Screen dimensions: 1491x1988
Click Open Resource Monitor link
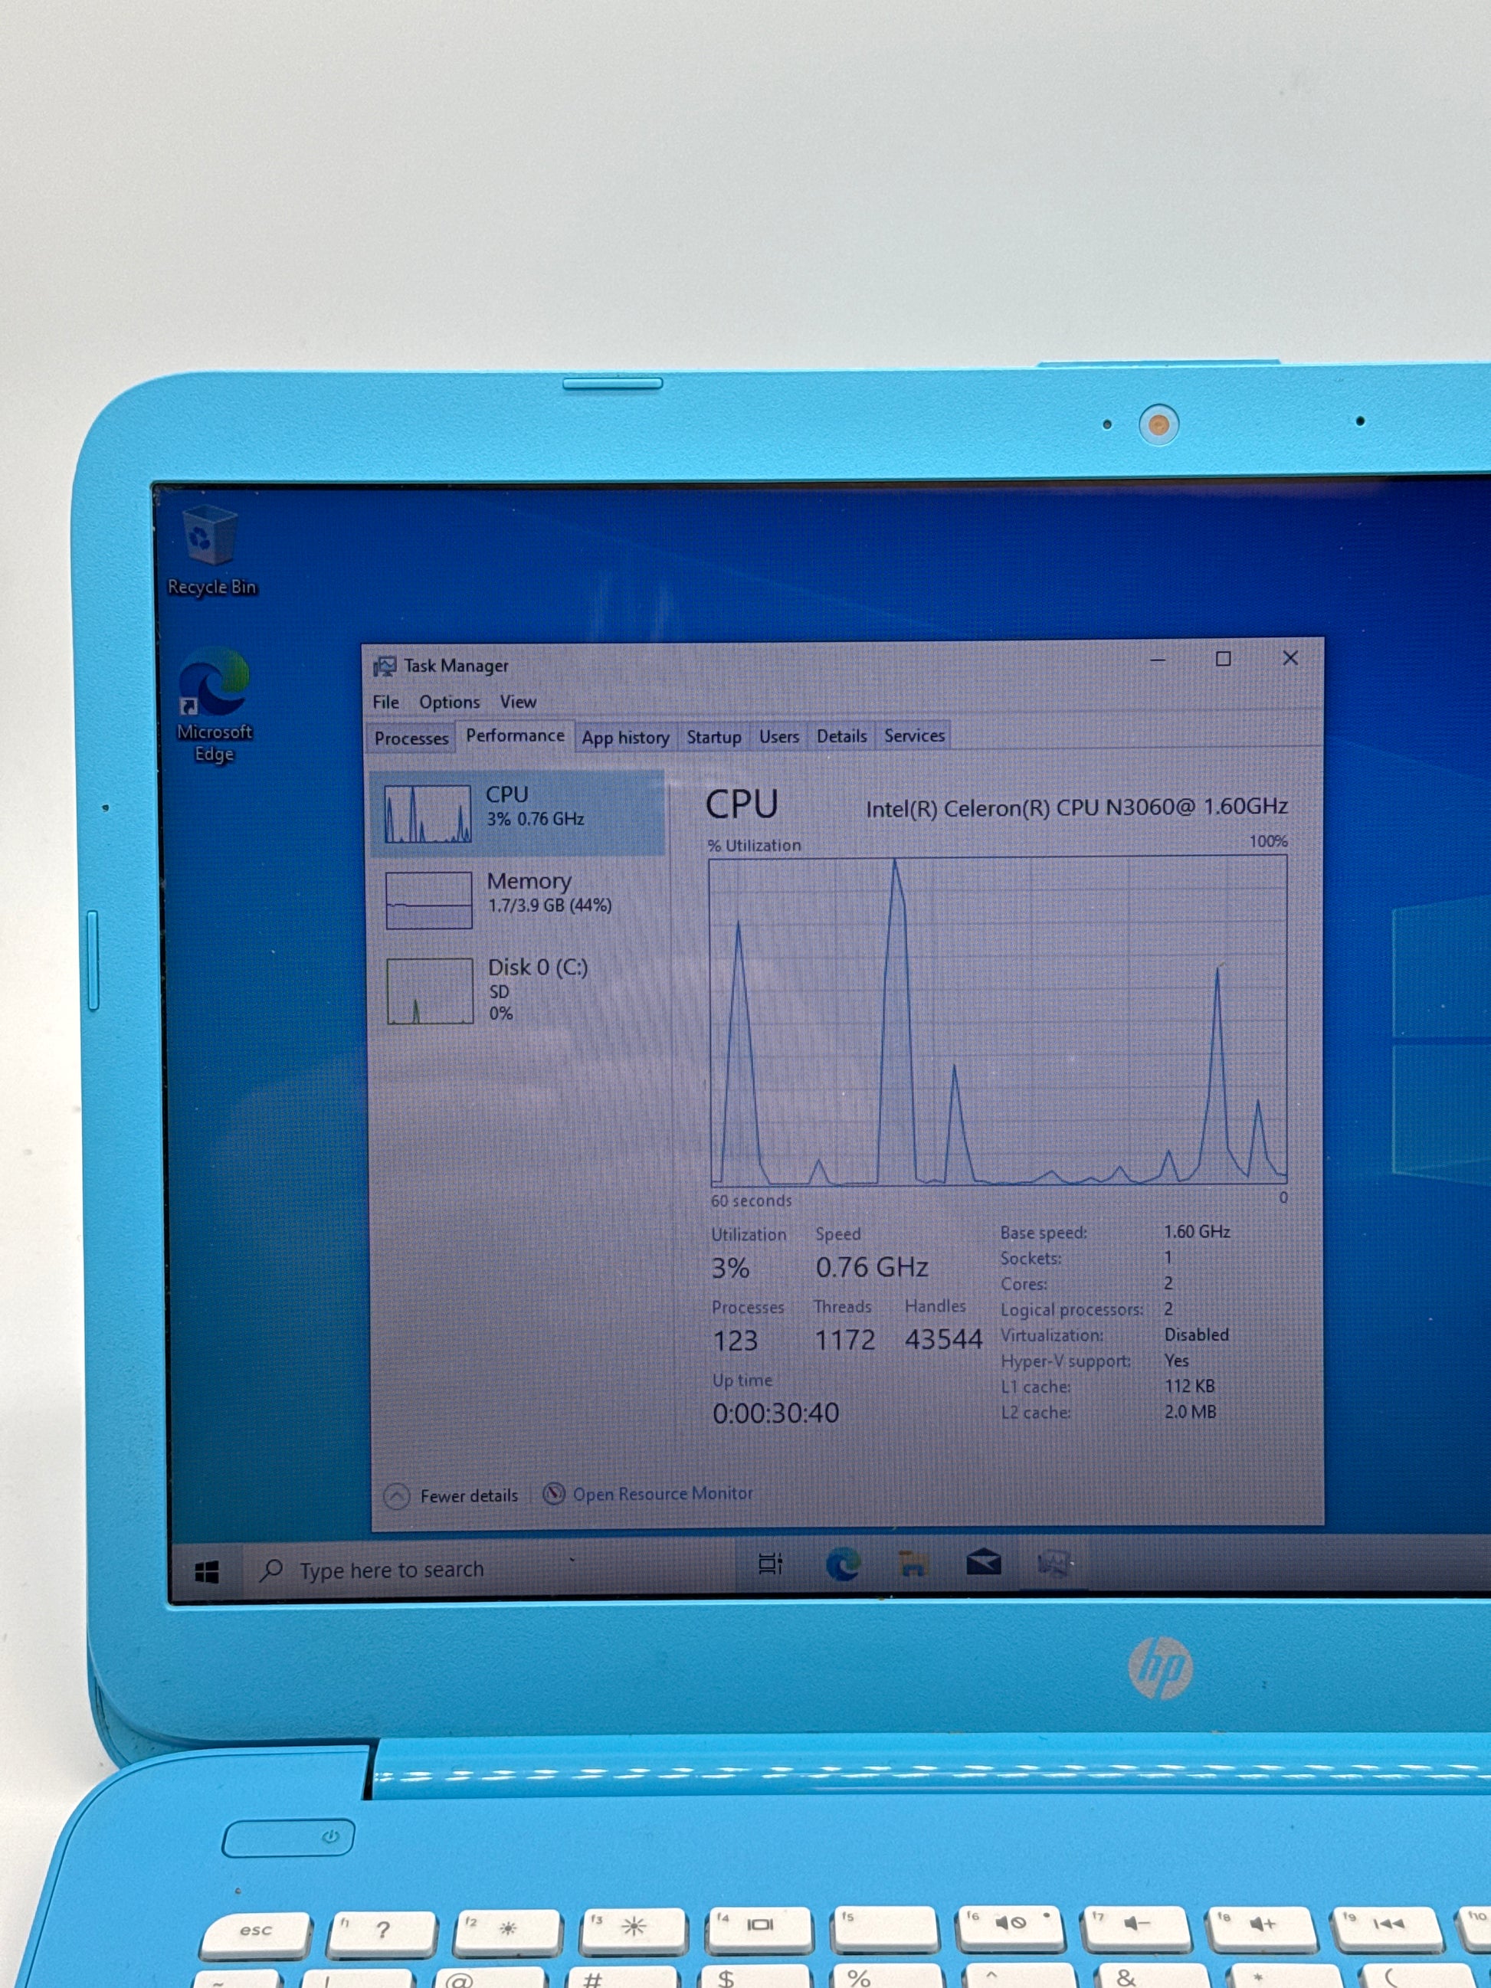(662, 1494)
